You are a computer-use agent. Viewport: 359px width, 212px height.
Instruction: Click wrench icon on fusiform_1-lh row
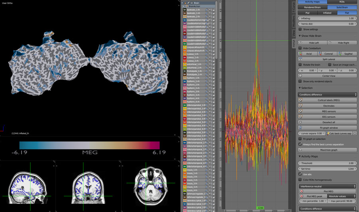pyautogui.click(x=207, y=78)
